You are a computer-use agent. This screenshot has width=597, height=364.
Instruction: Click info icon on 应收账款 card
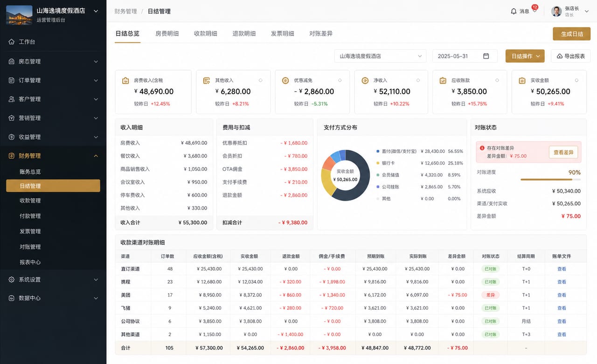point(498,80)
